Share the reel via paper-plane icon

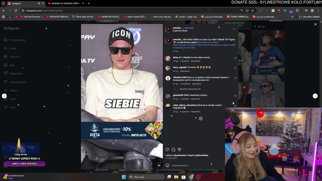[x=179, y=150]
